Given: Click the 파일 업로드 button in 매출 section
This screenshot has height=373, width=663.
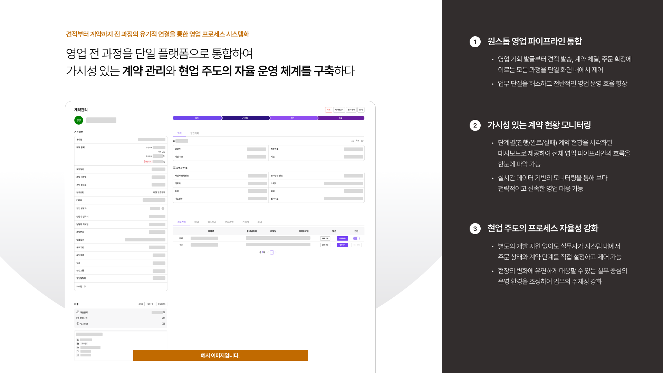Looking at the screenshot, I should click(161, 304).
